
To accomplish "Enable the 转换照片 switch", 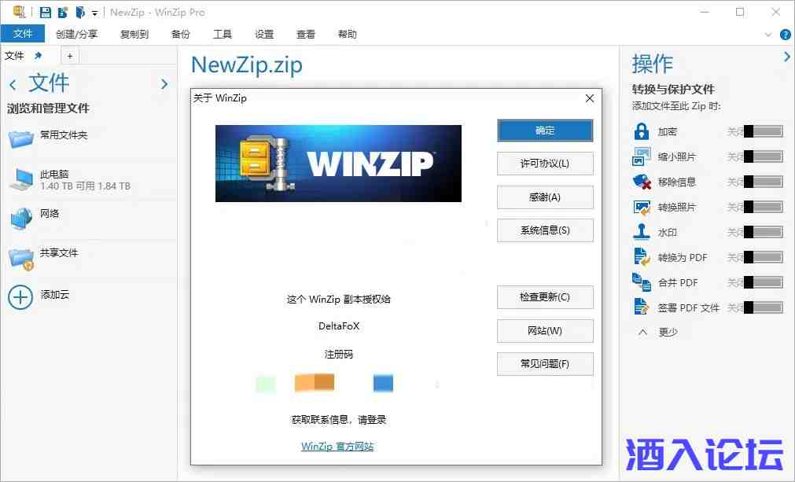I will tap(764, 207).
